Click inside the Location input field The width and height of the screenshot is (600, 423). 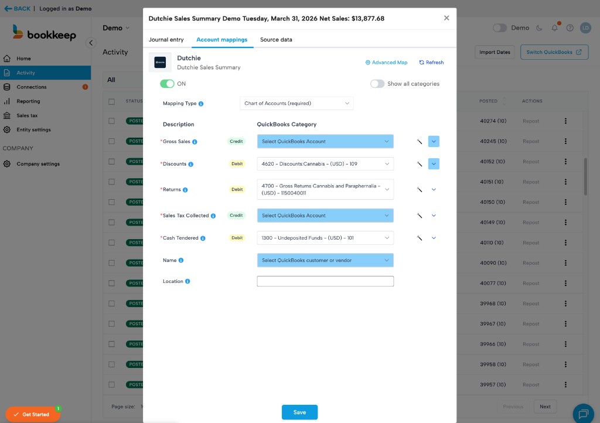click(325, 281)
